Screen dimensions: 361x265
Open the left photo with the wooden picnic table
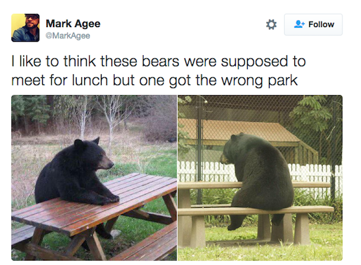pyautogui.click(x=94, y=178)
